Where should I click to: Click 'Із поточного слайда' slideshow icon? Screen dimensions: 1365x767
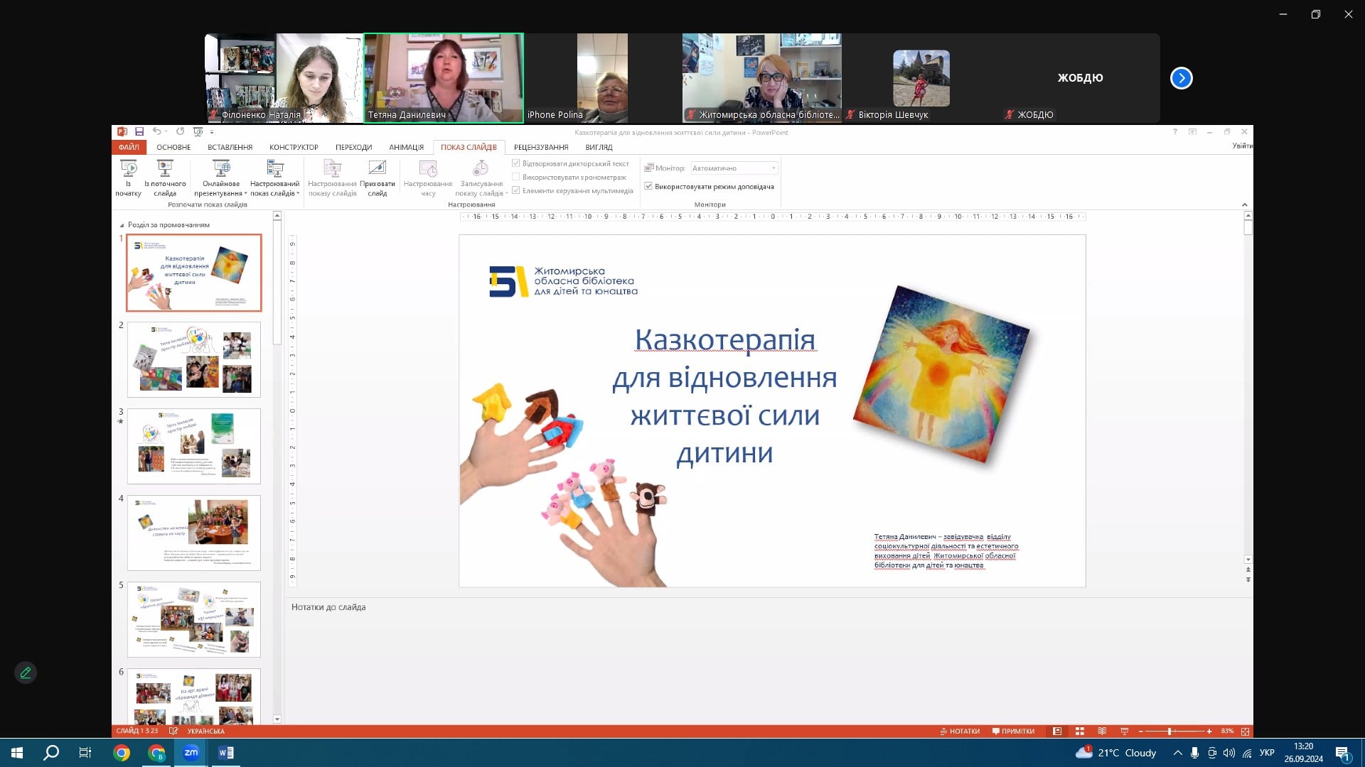tap(165, 169)
